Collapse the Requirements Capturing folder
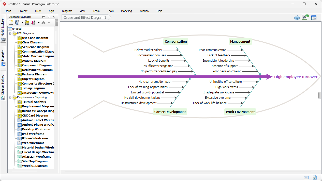The height and width of the screenshot is (181, 322). pos(10,97)
